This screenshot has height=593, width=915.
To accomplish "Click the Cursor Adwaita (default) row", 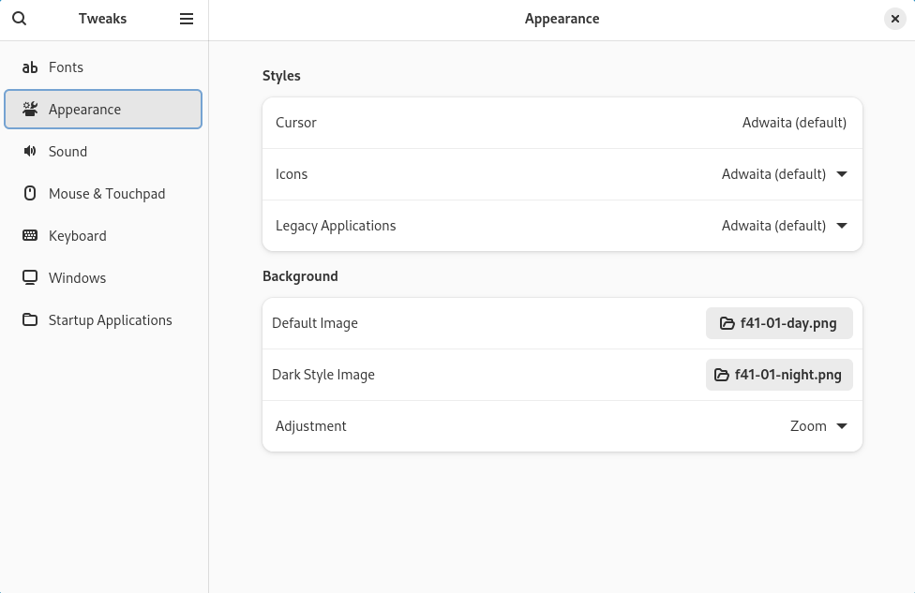I will [562, 123].
